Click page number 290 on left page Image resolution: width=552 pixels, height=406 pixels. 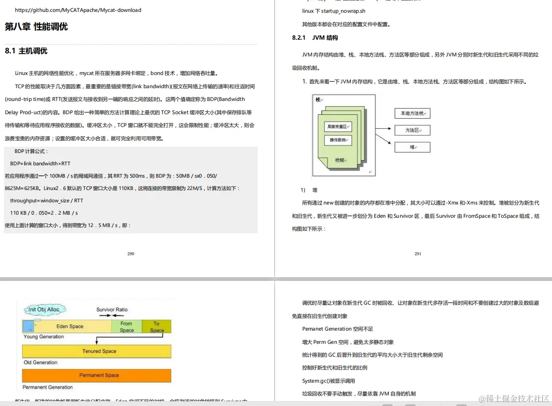(x=131, y=253)
